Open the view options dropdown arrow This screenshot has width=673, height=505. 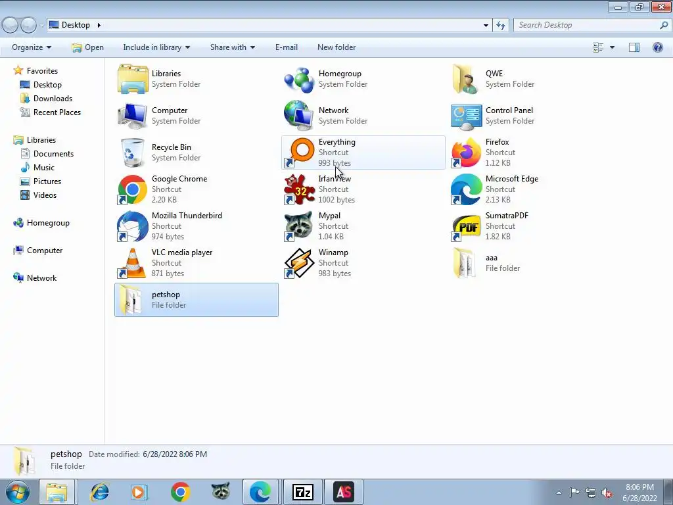click(612, 47)
